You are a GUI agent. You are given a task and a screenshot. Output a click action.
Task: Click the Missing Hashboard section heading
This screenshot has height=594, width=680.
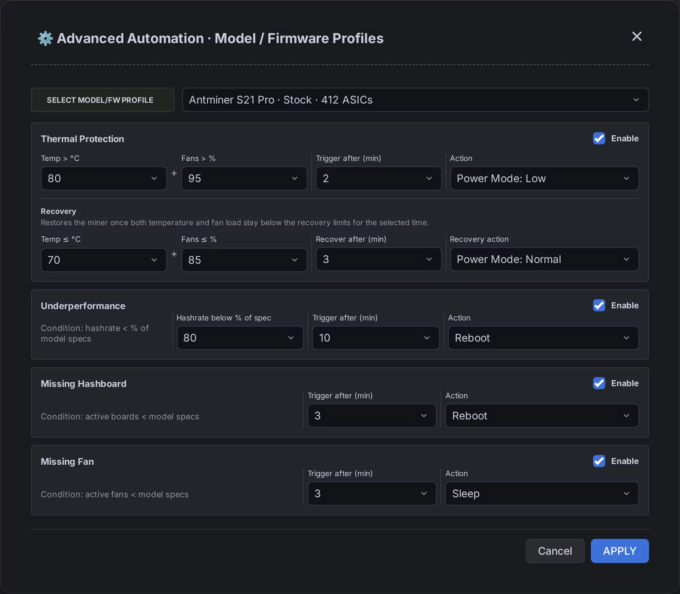click(84, 384)
